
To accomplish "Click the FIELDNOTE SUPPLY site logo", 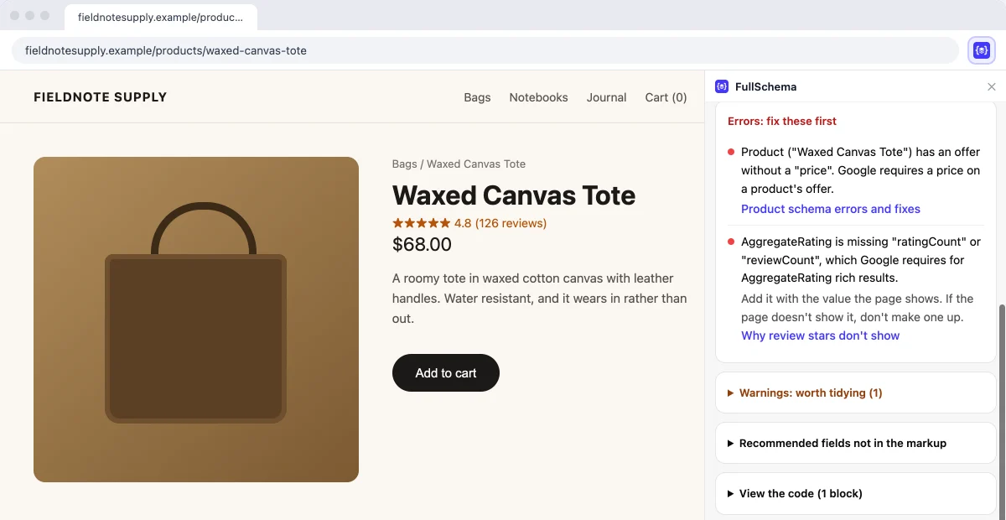I will pos(101,97).
